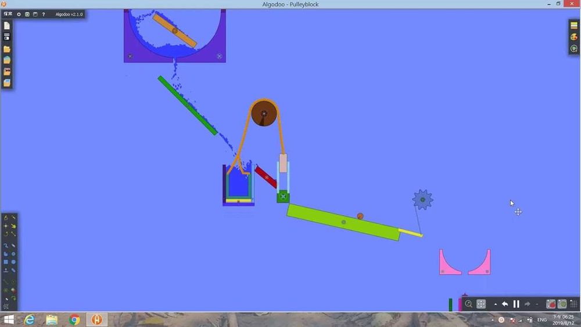This screenshot has height=327, width=581.
Task: Click small up arrow left of undo
Action: 496,304
